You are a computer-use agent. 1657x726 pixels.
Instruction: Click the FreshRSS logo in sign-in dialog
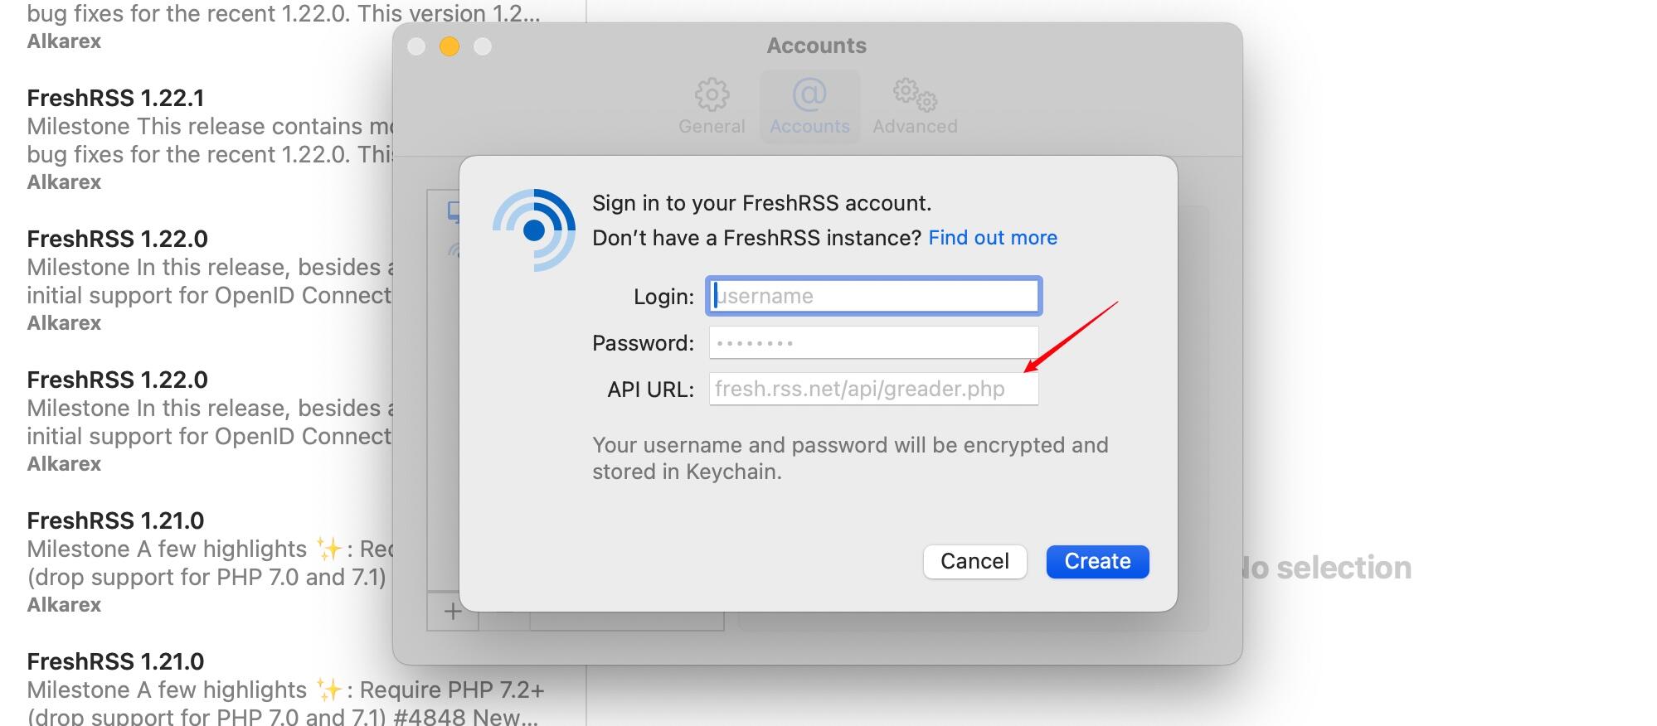[x=534, y=230]
